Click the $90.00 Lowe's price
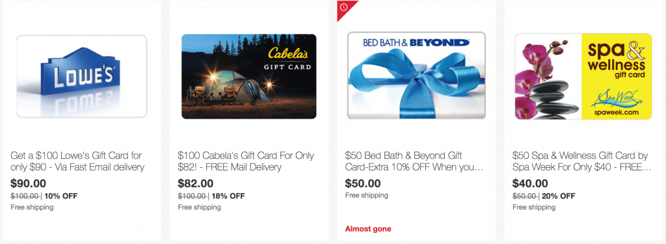Viewport: 666px width, 244px height. (x=28, y=183)
